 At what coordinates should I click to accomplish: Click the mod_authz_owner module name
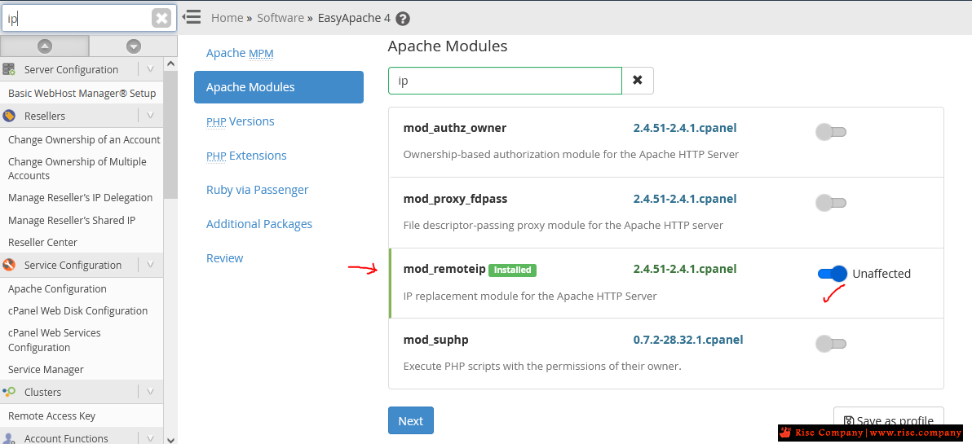(x=454, y=128)
